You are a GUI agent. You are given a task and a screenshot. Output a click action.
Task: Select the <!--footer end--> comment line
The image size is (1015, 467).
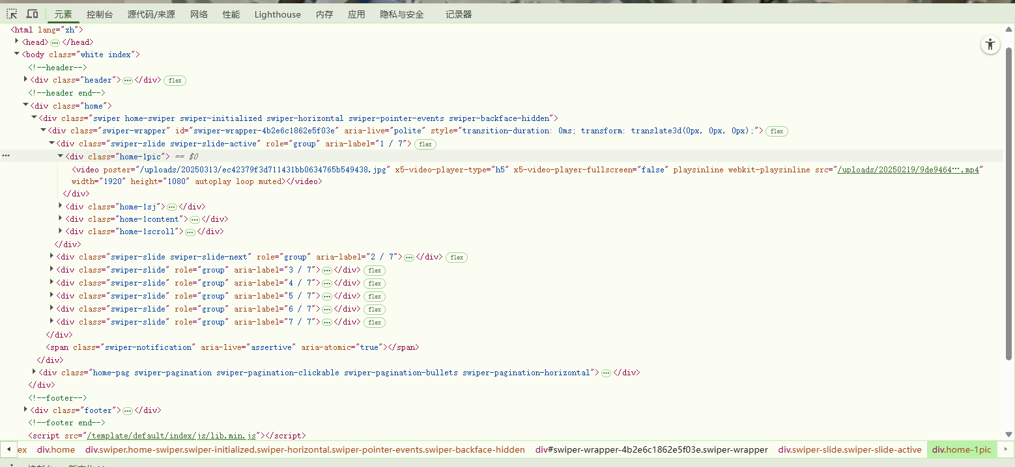coord(66,423)
